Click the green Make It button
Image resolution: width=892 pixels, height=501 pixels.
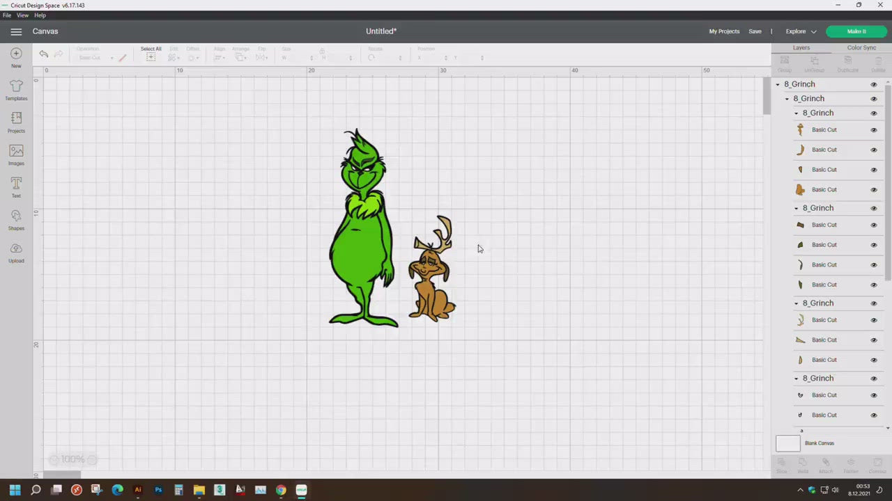856,31
